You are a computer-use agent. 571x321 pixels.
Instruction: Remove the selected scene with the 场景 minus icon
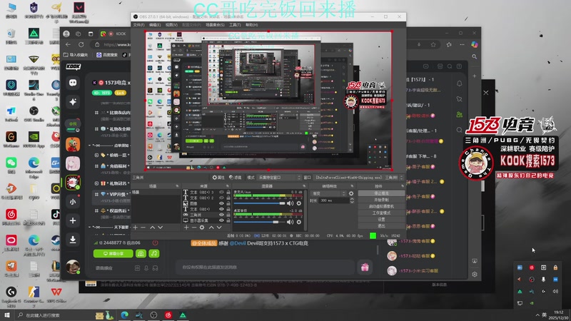pyautogui.click(x=143, y=228)
